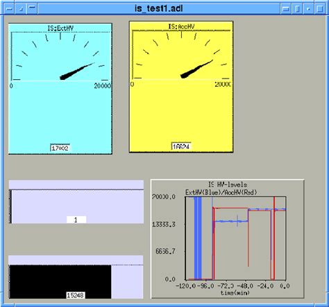Screen dimensions: 329x307
Task: Click the 20000.0 y-axis label
Action: pyautogui.click(x=164, y=197)
